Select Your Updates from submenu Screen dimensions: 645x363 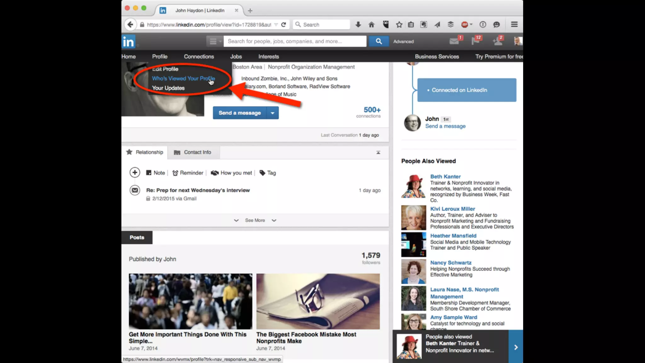pos(168,88)
